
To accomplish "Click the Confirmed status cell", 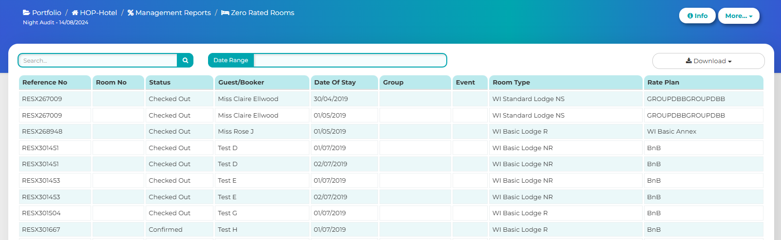I will (179, 229).
